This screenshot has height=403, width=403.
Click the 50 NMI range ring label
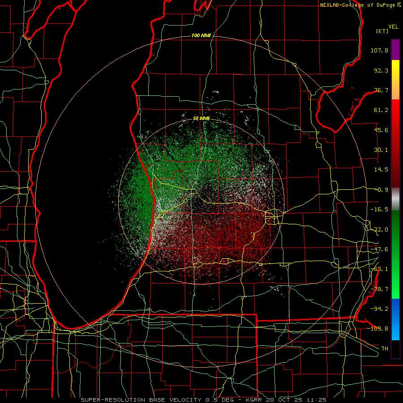pos(201,119)
